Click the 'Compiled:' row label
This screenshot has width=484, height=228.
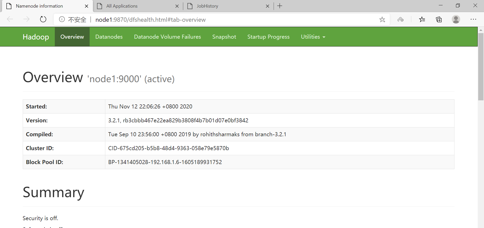[x=39, y=134]
